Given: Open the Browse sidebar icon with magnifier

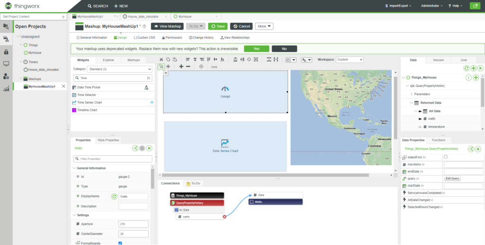Looking at the screenshot, I should click(6, 26).
